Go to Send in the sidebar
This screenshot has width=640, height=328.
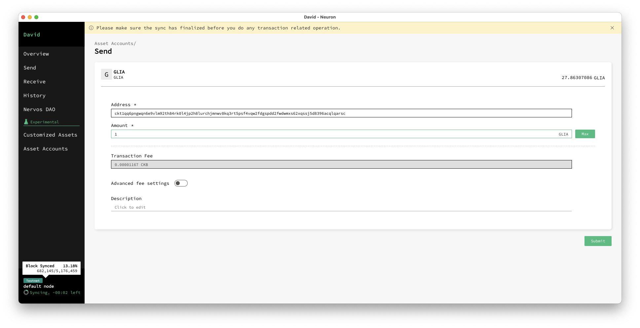[x=30, y=68]
